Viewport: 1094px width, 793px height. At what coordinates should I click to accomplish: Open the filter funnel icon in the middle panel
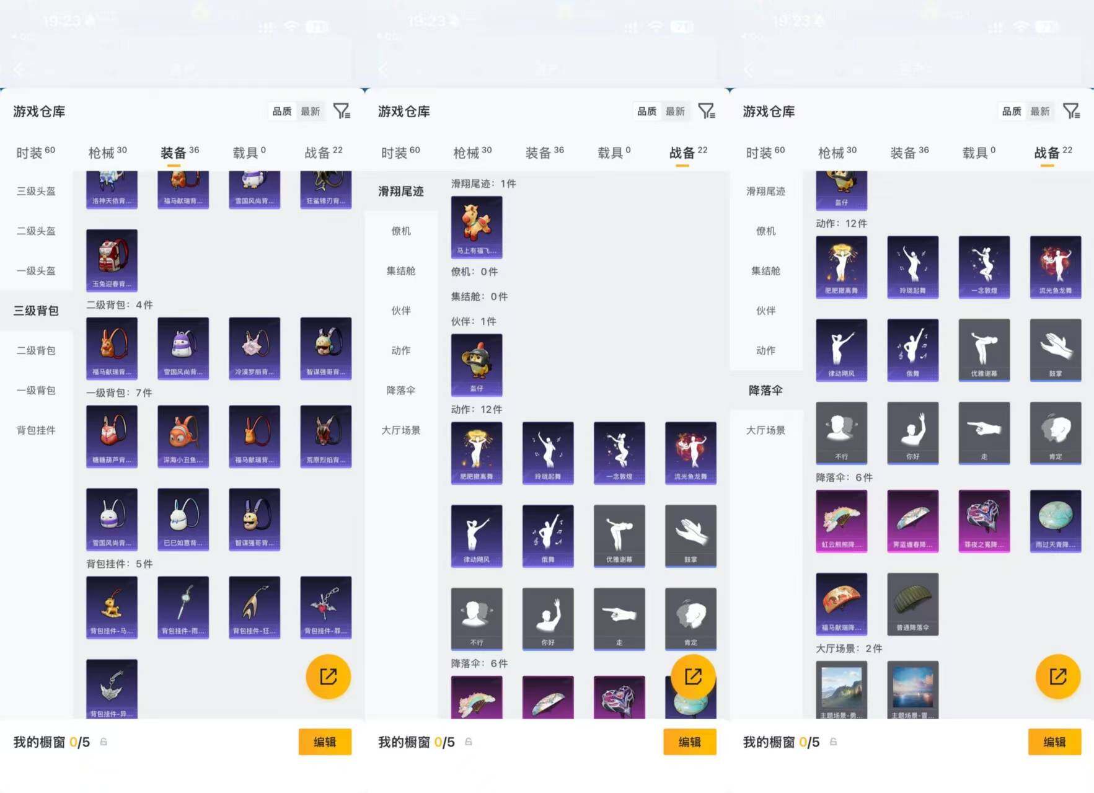(707, 110)
